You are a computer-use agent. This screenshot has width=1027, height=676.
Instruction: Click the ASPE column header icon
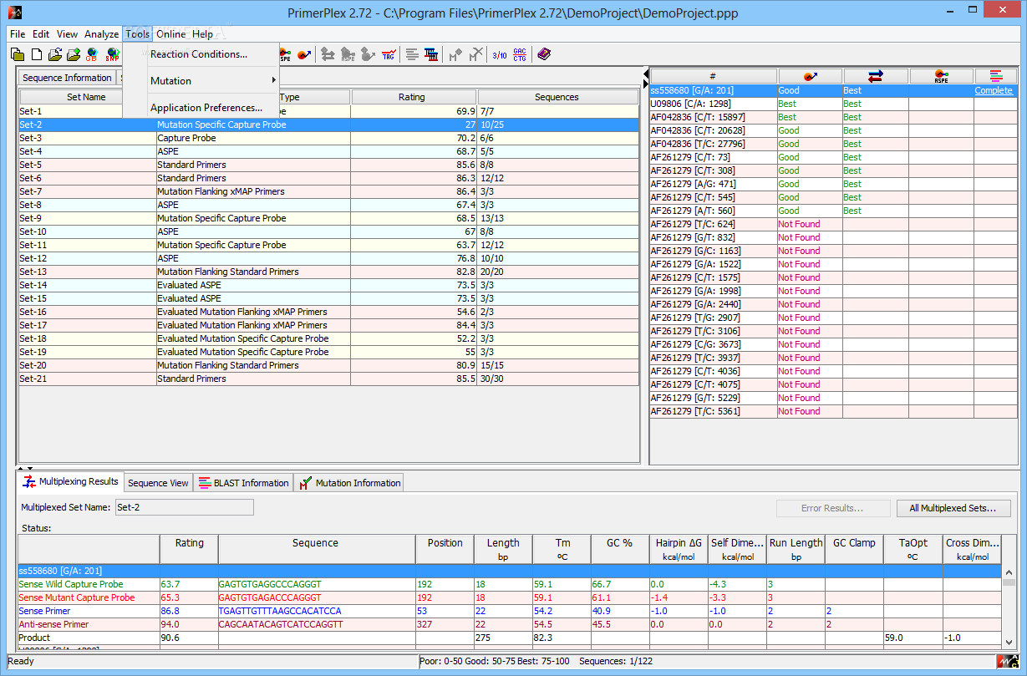(x=942, y=76)
